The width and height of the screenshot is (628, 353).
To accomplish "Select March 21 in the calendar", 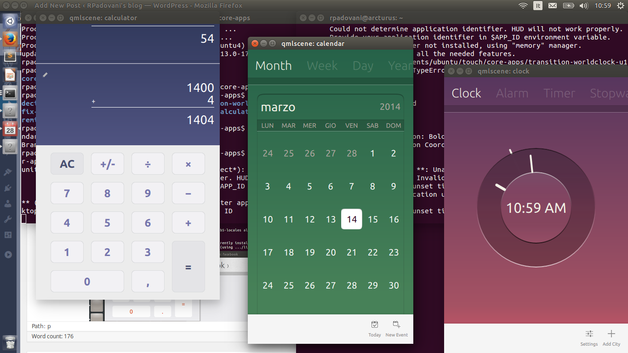I will (x=352, y=252).
